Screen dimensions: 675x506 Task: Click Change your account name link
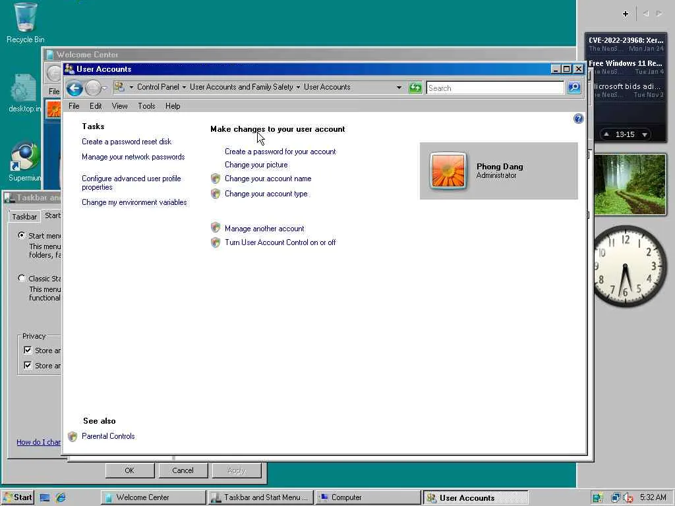click(x=268, y=179)
